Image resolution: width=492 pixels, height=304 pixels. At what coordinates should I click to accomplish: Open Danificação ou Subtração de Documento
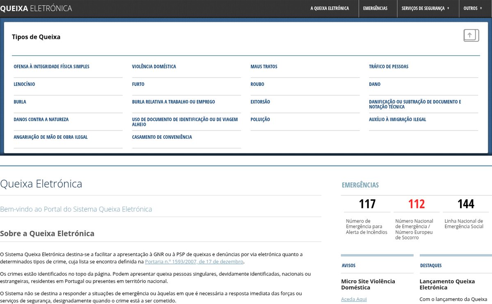pos(415,104)
